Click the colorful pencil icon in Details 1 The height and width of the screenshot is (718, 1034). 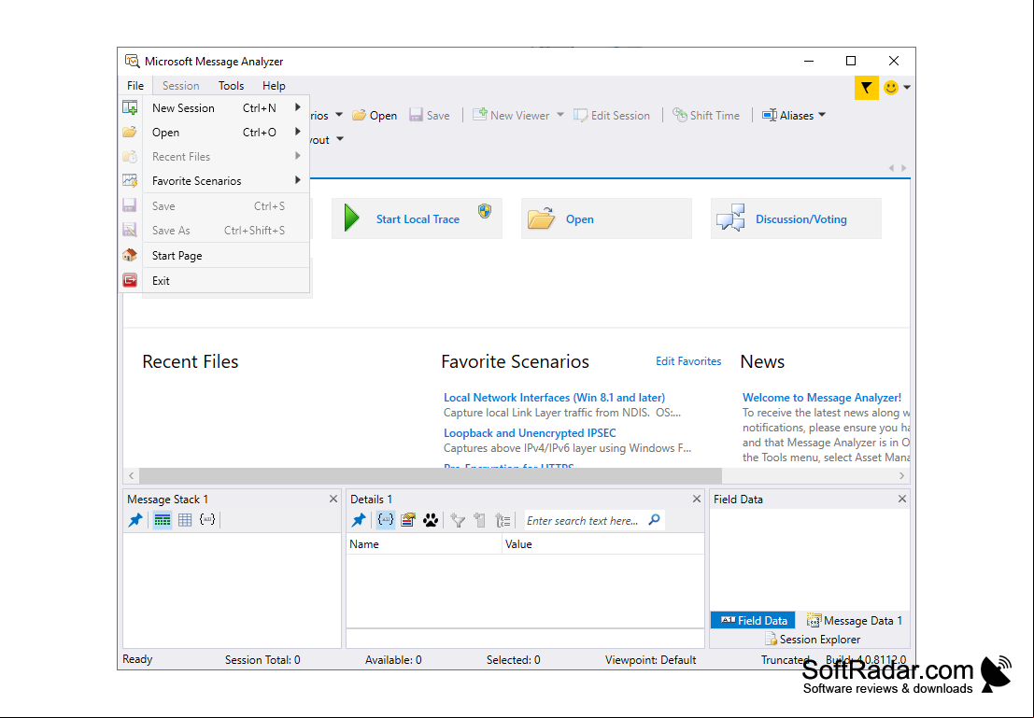point(408,520)
